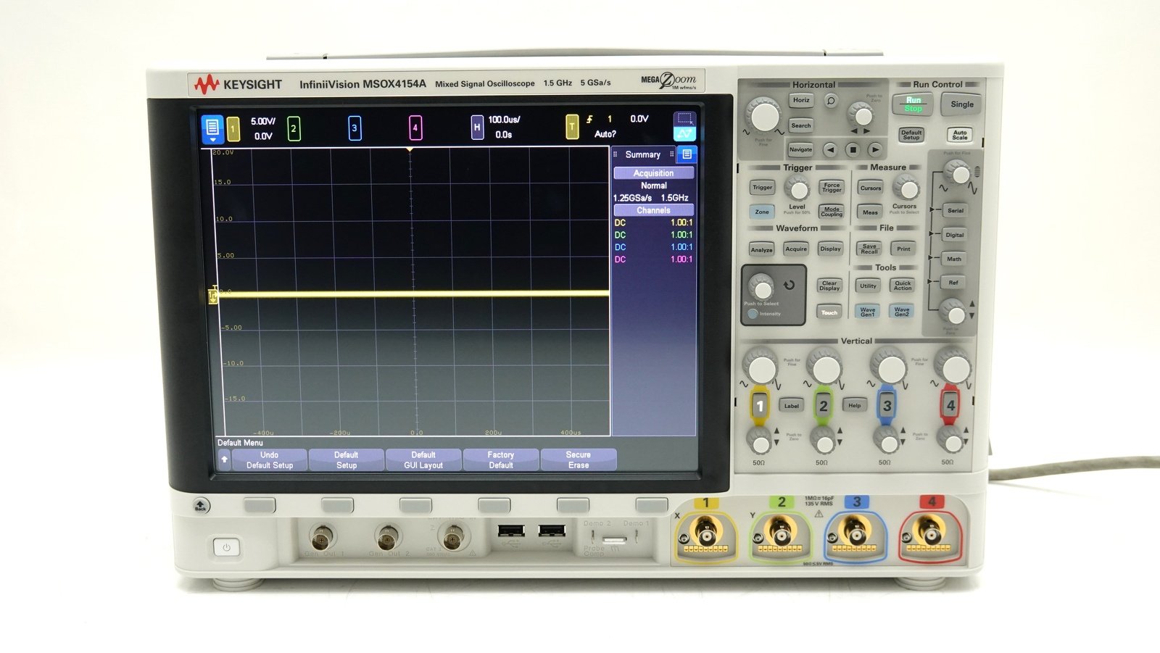Viewport: 1160px width, 653px height.
Task: Push the large horizontal scale knob
Action: [x=764, y=116]
